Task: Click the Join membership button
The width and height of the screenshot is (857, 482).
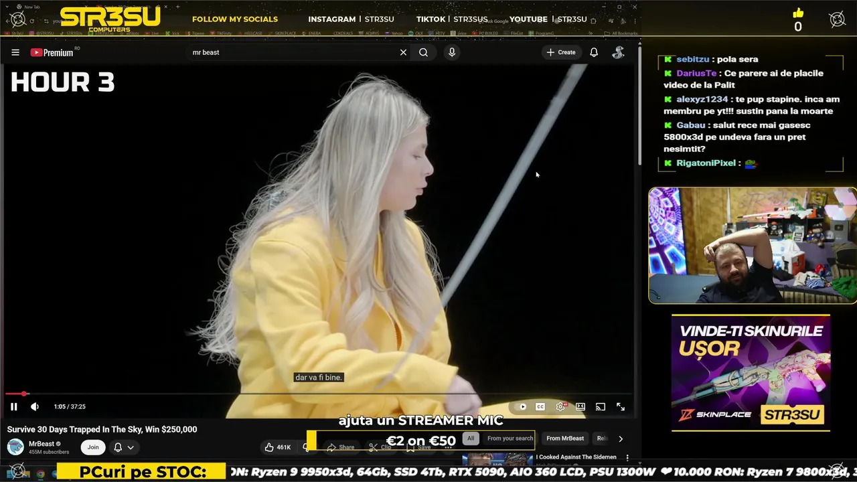Action: (93, 447)
